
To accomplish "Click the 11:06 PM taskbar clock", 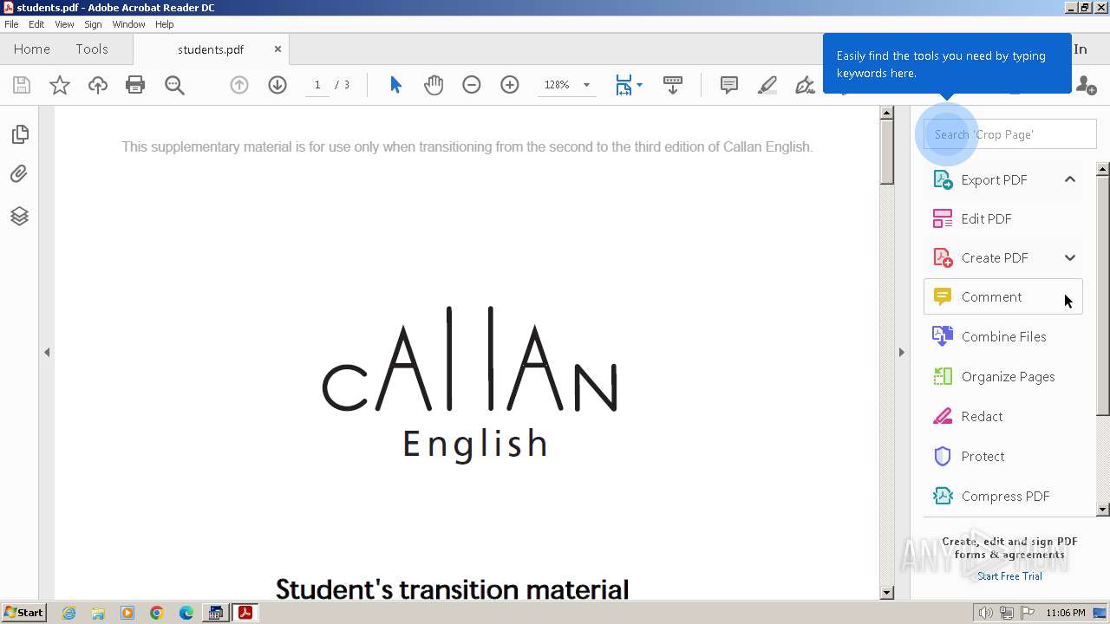I will [1065, 613].
